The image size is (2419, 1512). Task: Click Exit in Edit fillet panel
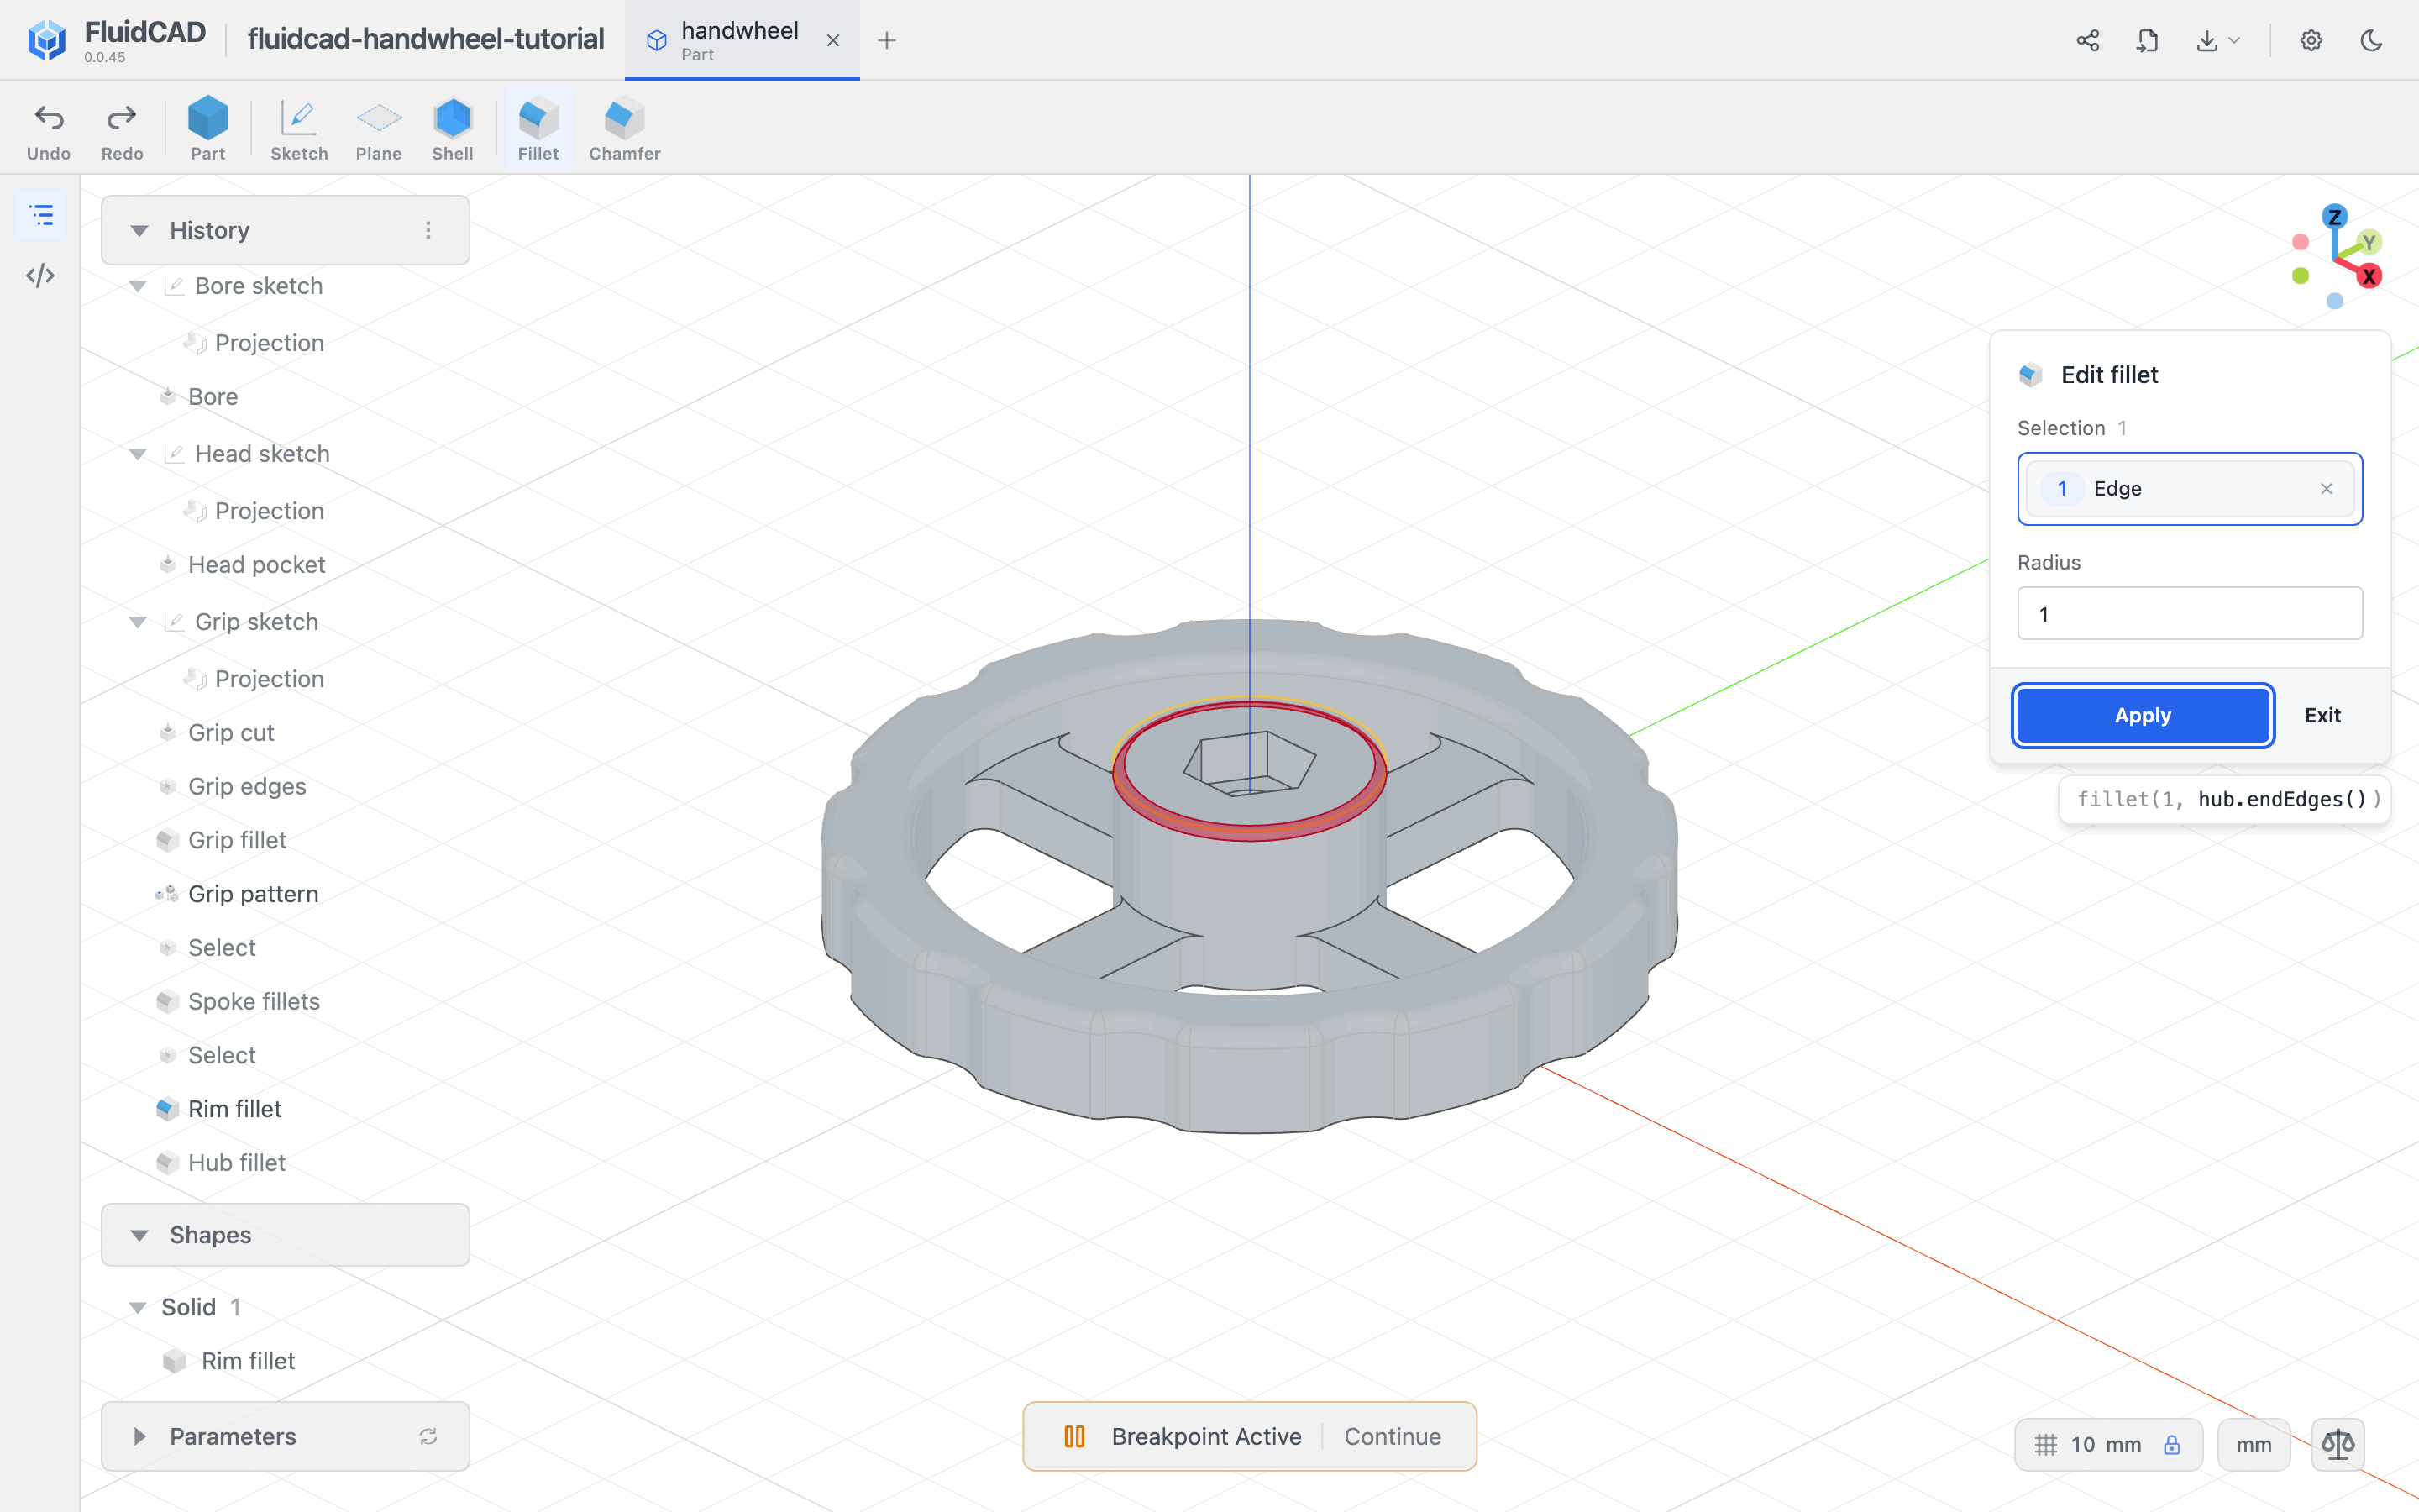click(x=2322, y=715)
